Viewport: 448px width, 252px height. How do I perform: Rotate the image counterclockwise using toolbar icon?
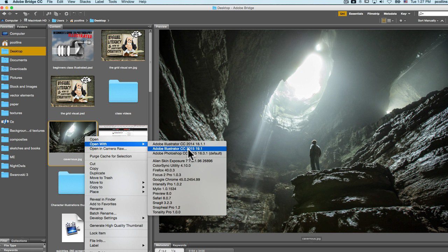tap(75, 13)
